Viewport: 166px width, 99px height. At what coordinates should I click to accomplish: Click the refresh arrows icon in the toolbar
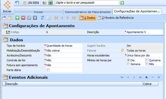coord(42,18)
